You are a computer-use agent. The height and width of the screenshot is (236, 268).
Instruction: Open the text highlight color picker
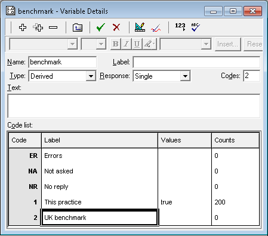point(150,44)
